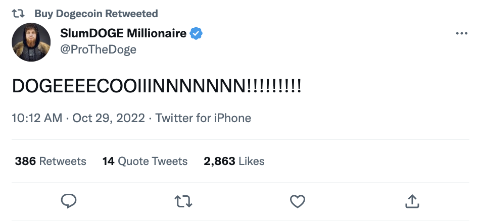Click the bold 2,863 like count number
This screenshot has height=221, width=482.
tap(219, 161)
